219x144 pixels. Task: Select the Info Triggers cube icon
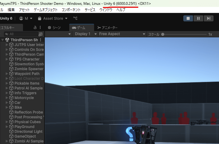11,93
